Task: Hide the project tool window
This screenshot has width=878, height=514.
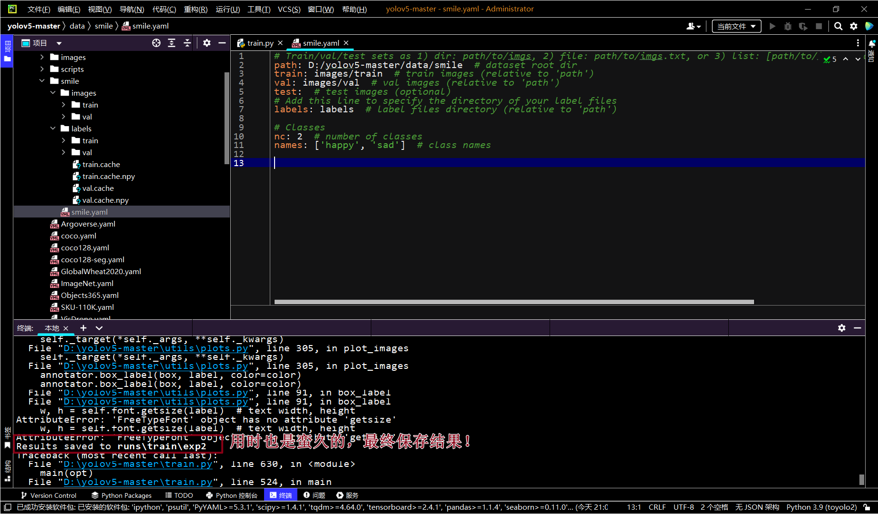Action: [222, 43]
